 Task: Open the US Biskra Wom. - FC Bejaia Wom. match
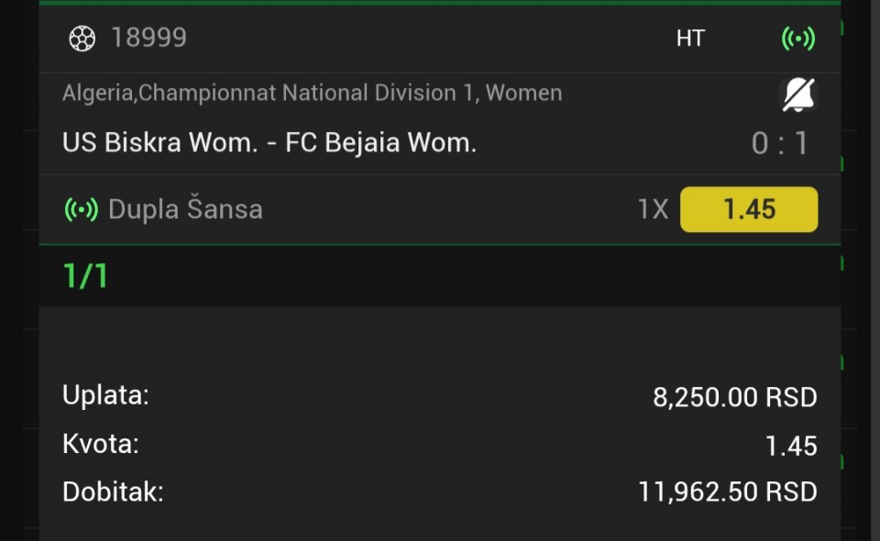pos(269,143)
